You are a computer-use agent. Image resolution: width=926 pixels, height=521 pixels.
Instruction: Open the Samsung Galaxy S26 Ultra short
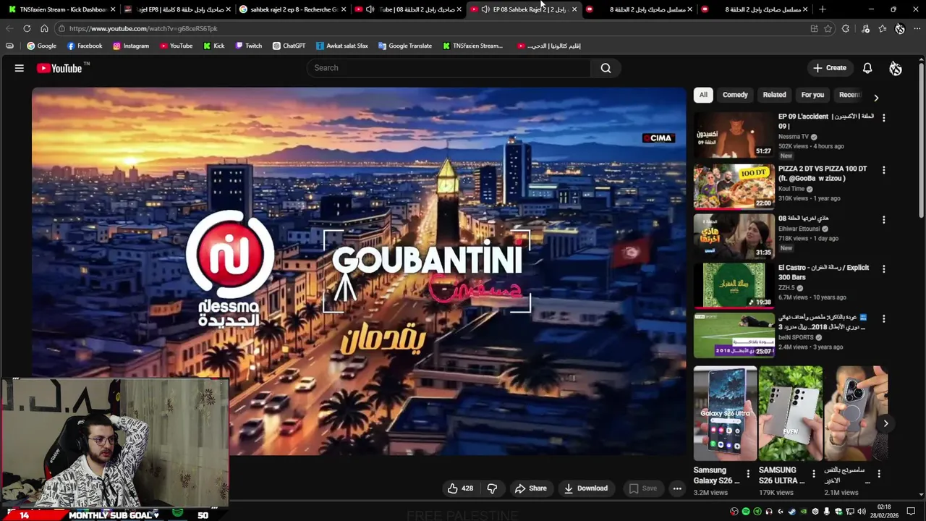click(x=725, y=413)
